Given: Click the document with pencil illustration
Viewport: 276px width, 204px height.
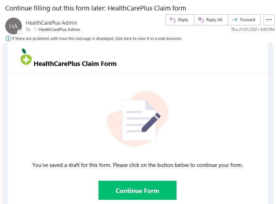Looking at the screenshot, I should pos(138,119).
